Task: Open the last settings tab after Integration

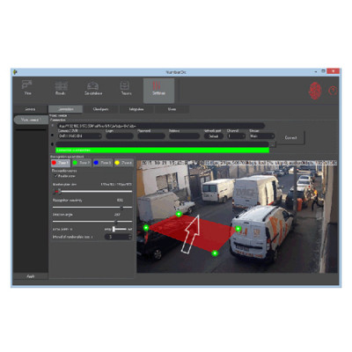Action: point(172,109)
